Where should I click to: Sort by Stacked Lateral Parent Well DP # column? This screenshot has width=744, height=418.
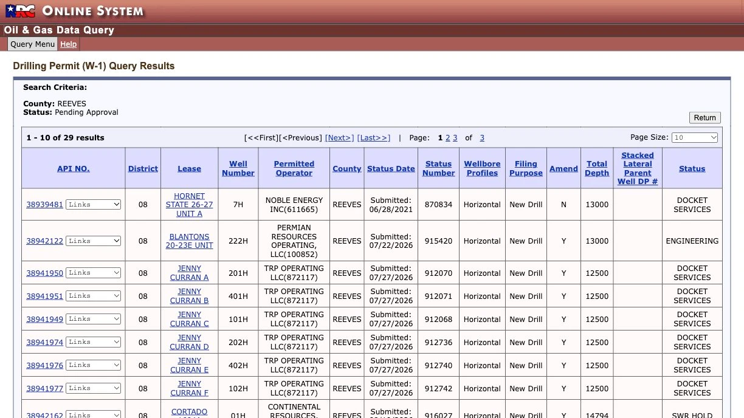638,168
